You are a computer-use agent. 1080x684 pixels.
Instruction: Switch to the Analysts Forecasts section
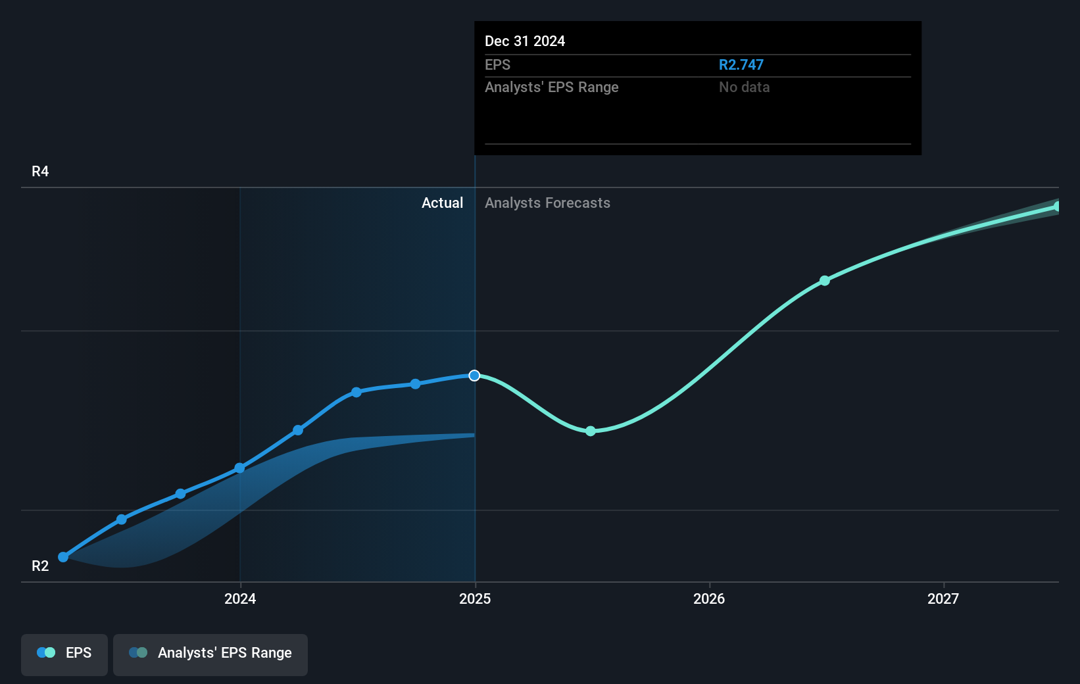pyautogui.click(x=547, y=203)
